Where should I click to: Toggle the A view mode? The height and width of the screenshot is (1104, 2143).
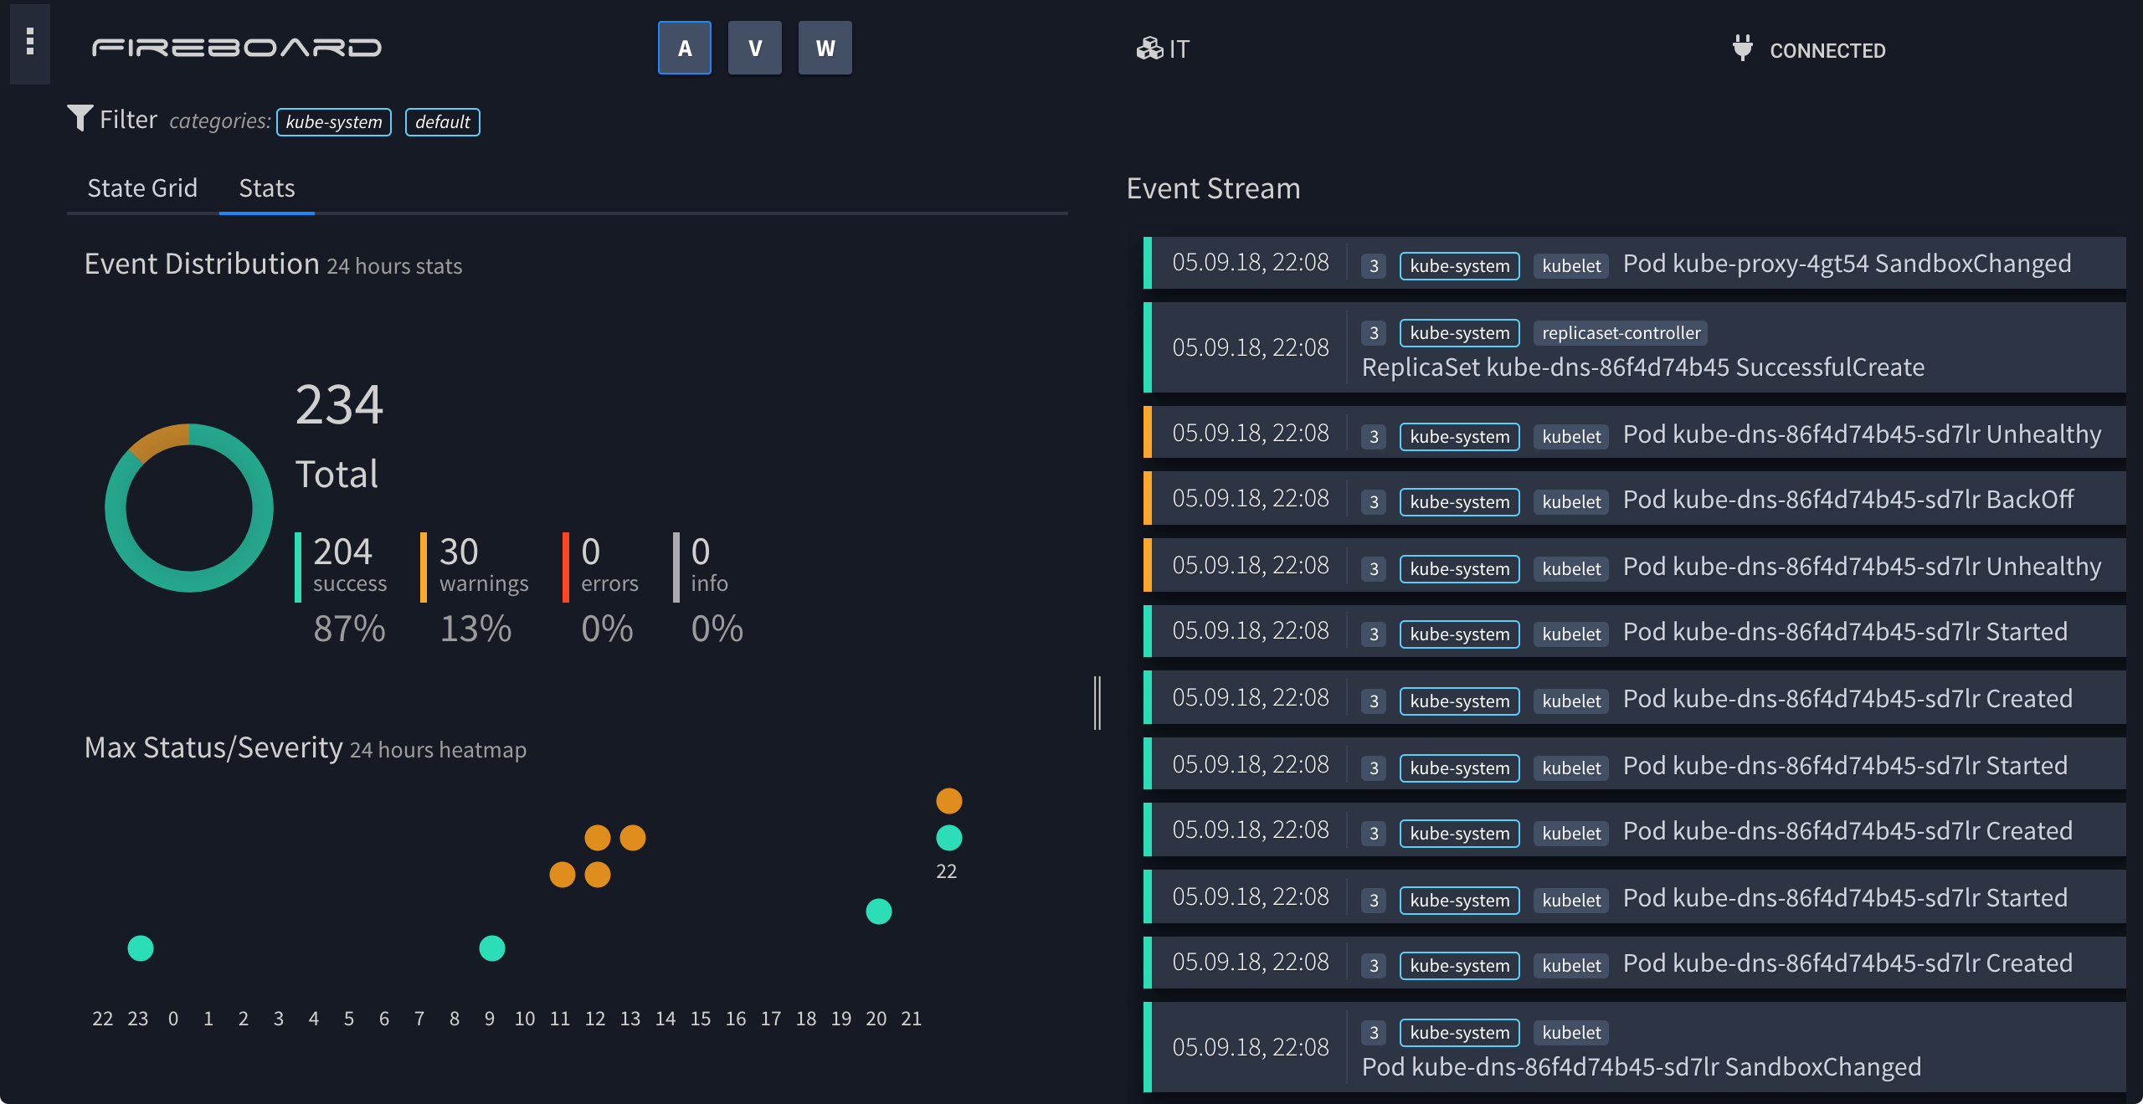pos(684,48)
